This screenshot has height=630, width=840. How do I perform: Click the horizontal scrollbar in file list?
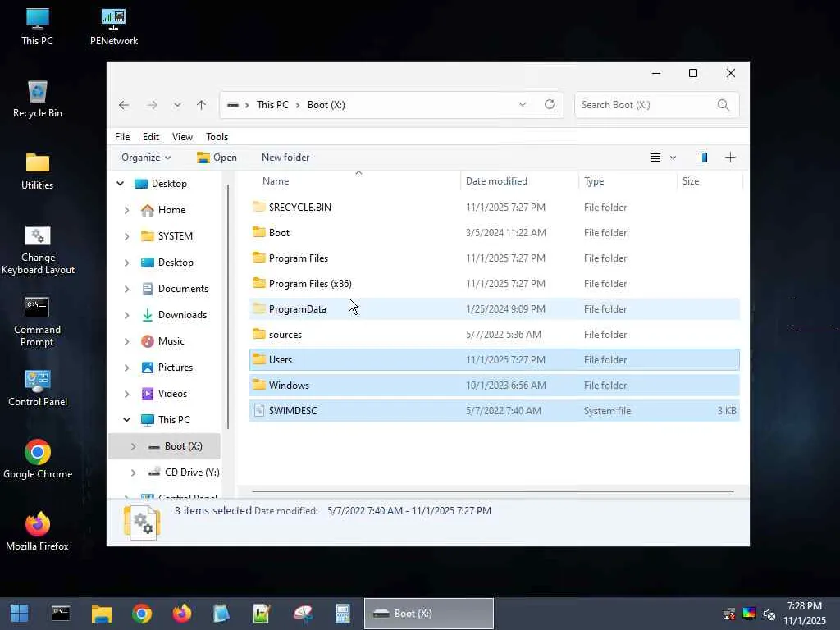point(493,491)
